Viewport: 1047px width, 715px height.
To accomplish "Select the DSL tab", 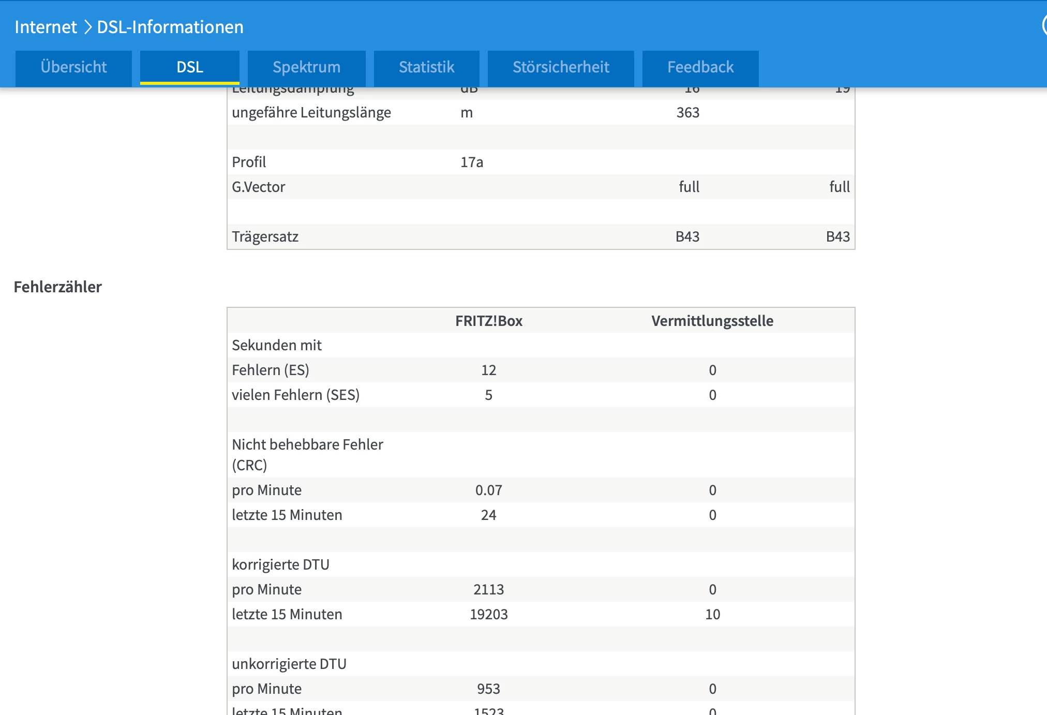I will [189, 67].
